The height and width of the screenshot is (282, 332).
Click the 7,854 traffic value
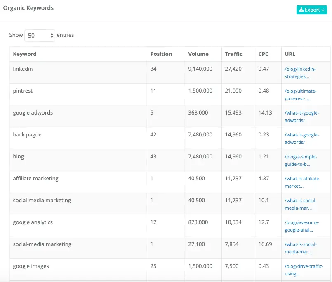[x=232, y=244]
